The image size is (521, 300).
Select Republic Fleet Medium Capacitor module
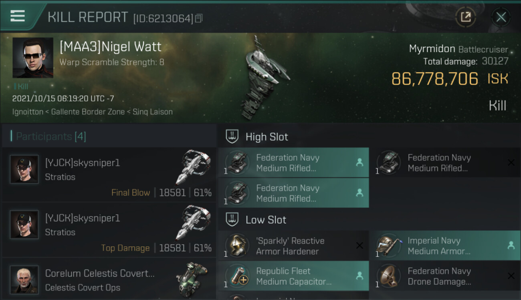coord(293,276)
